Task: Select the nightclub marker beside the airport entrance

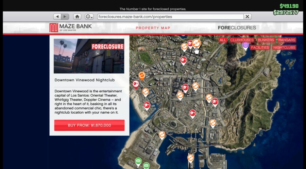Action: (x=162, y=135)
